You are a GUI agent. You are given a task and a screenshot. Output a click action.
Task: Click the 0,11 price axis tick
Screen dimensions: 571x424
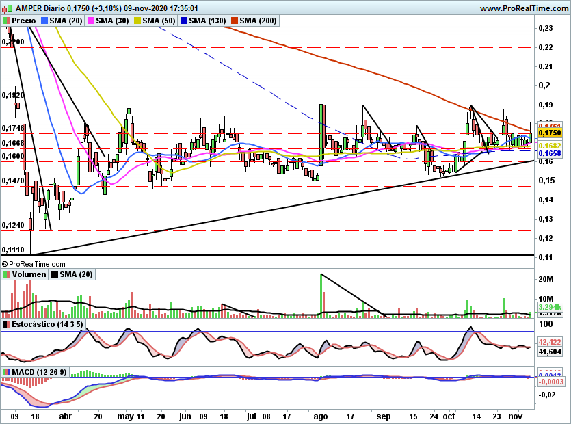pos(546,257)
